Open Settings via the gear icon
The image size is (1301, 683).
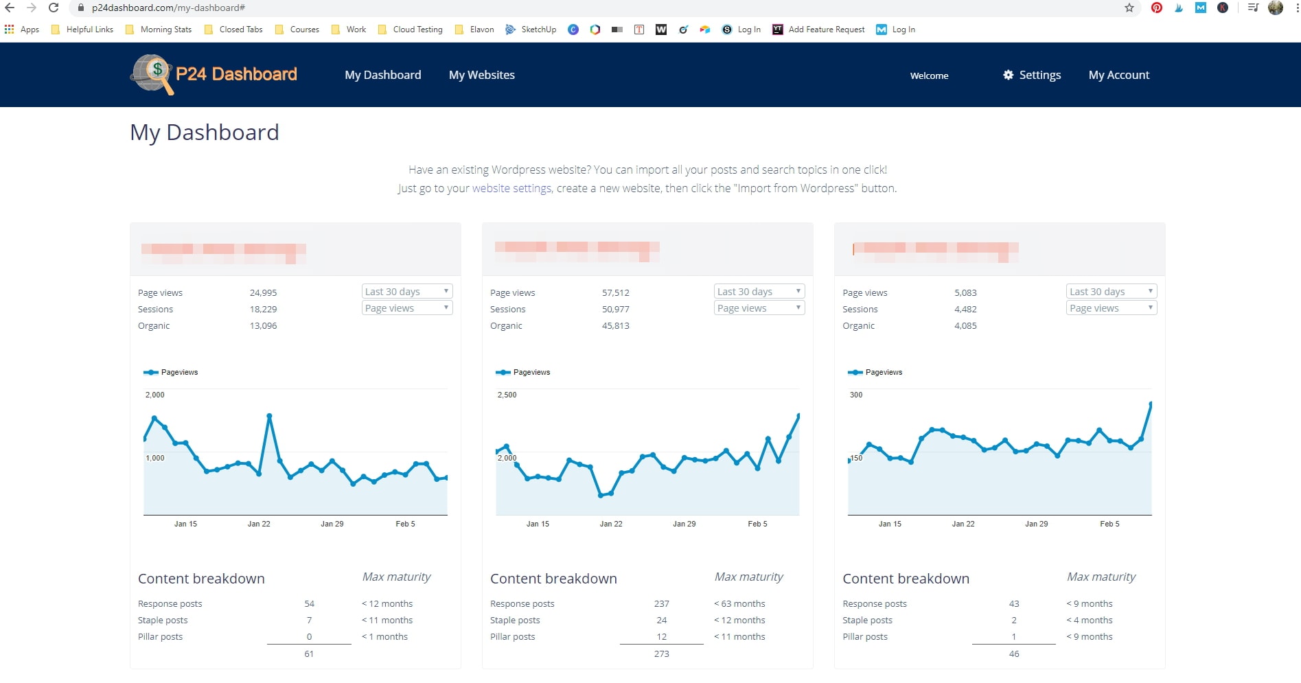pyautogui.click(x=1008, y=75)
